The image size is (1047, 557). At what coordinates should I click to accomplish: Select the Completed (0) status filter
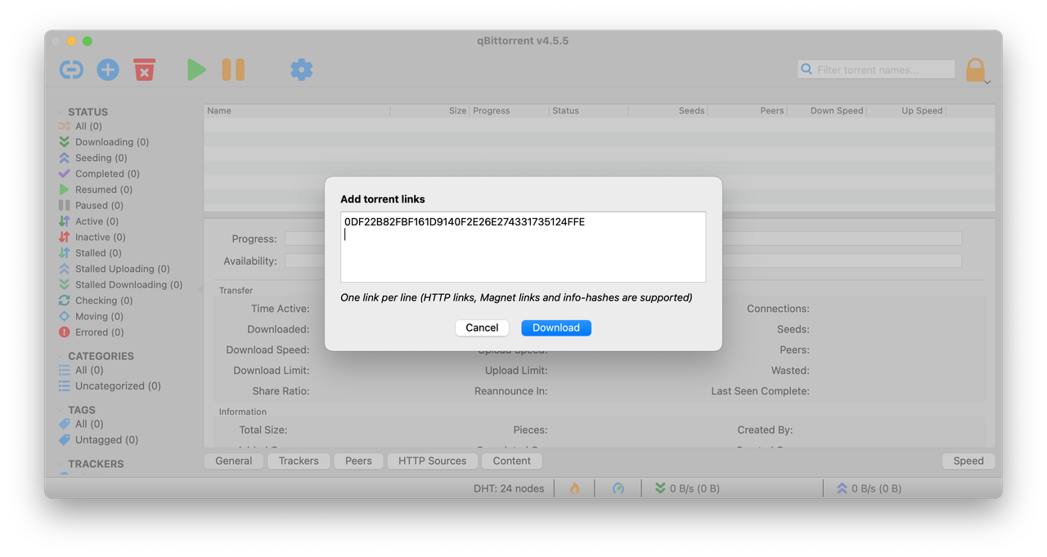coord(99,174)
